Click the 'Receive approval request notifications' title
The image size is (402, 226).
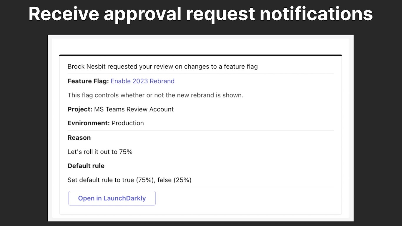tap(201, 14)
